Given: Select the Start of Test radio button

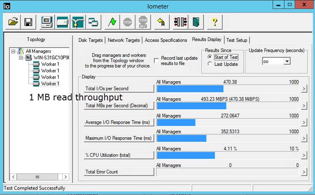Looking at the screenshot, I should pyautogui.click(x=210, y=57).
